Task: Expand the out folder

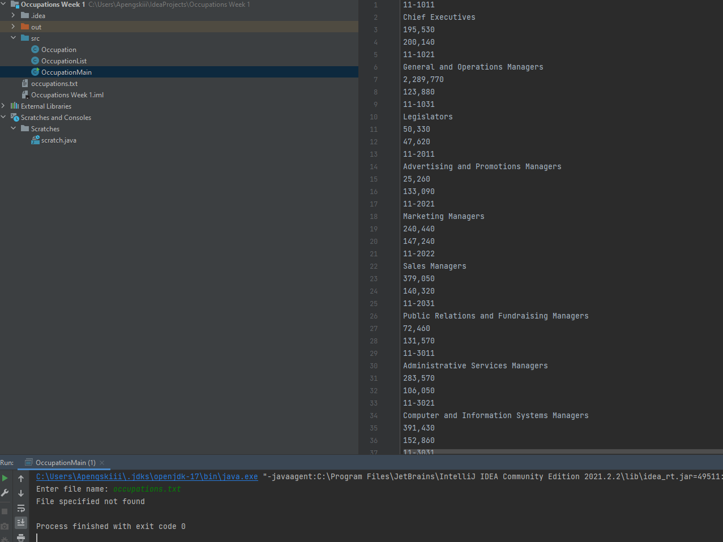Action: (x=14, y=27)
